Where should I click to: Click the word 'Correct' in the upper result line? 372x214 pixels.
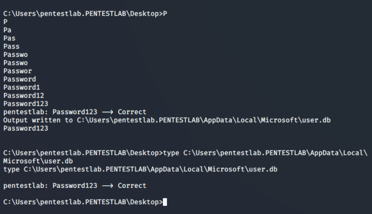(x=132, y=112)
